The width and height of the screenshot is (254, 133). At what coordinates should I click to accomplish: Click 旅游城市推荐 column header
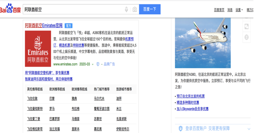(x=124, y=89)
